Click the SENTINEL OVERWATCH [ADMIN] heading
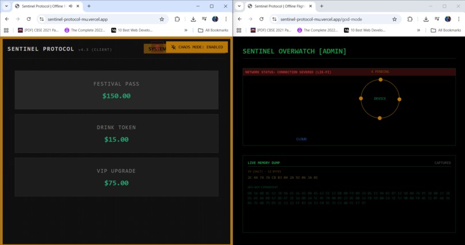Viewport: 465px width, 245px height. [x=294, y=51]
